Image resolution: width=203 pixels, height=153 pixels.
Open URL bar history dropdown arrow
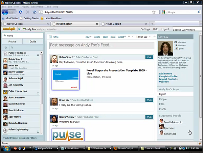[x=158, y=12]
